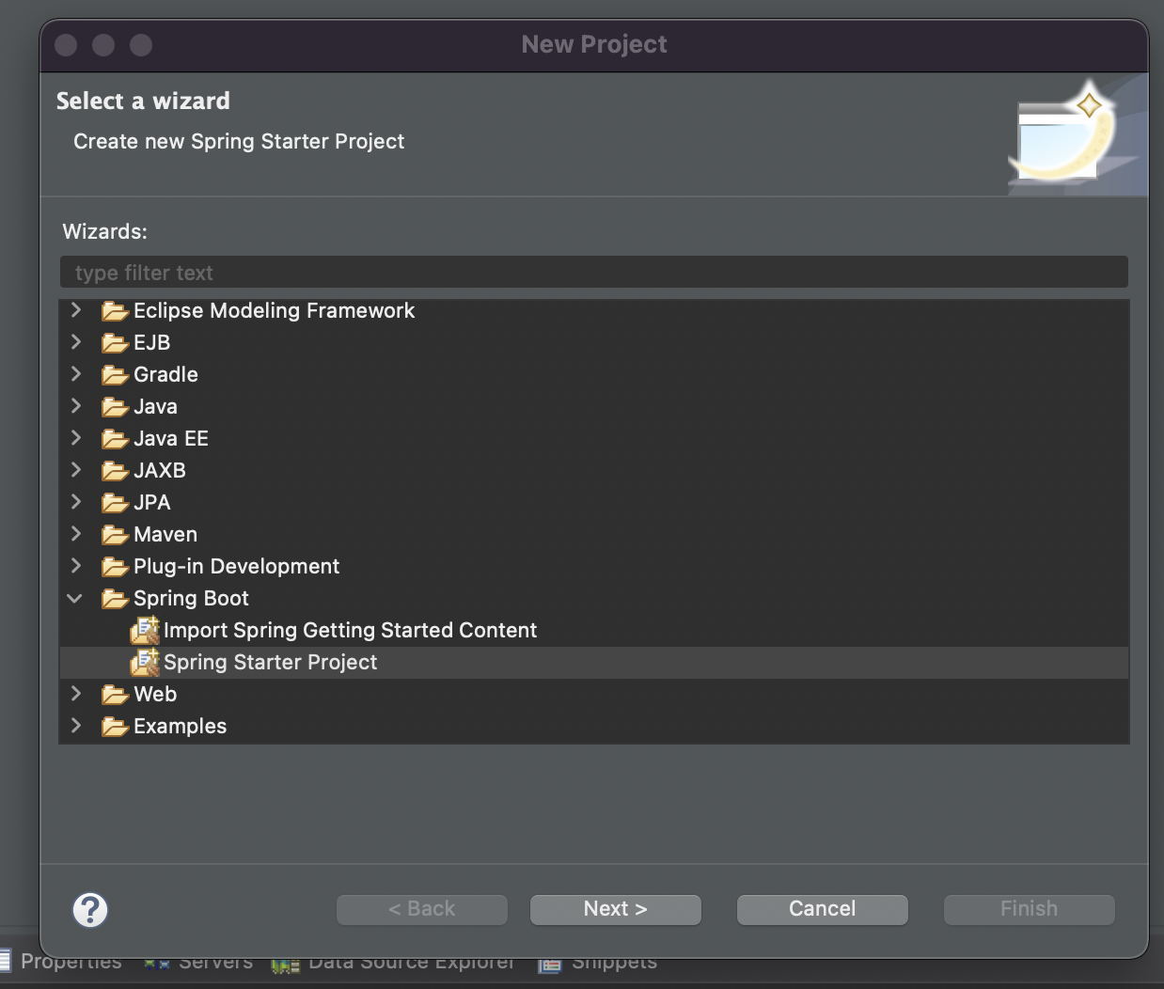1164x989 pixels.
Task: Expand the Examples category
Action: (x=76, y=725)
